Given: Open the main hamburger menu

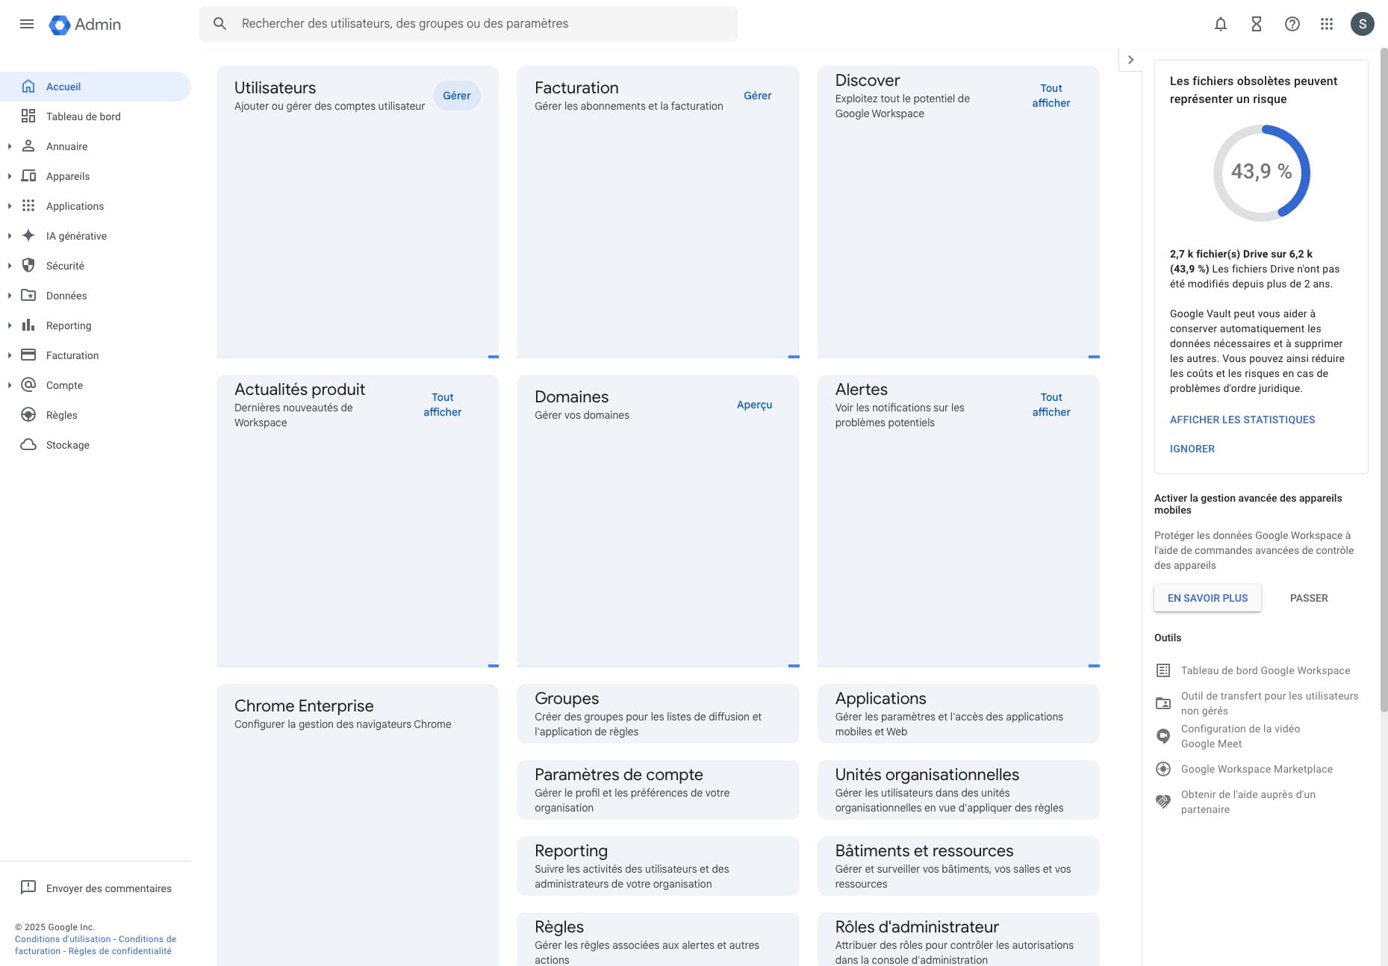Looking at the screenshot, I should 27,24.
